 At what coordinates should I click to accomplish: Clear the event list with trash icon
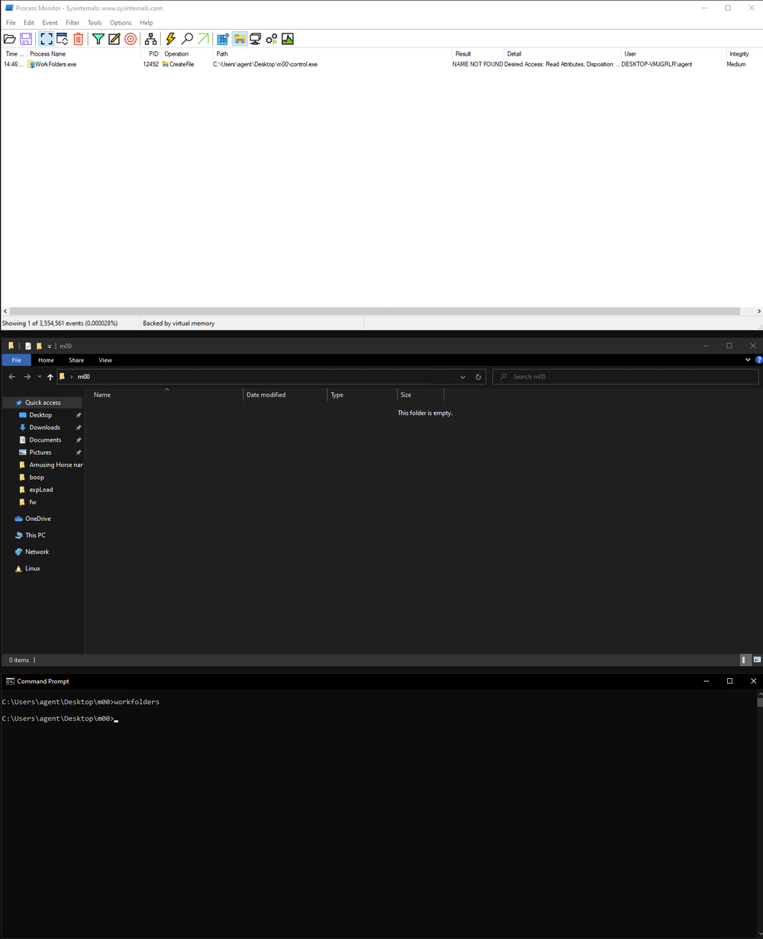(79, 39)
